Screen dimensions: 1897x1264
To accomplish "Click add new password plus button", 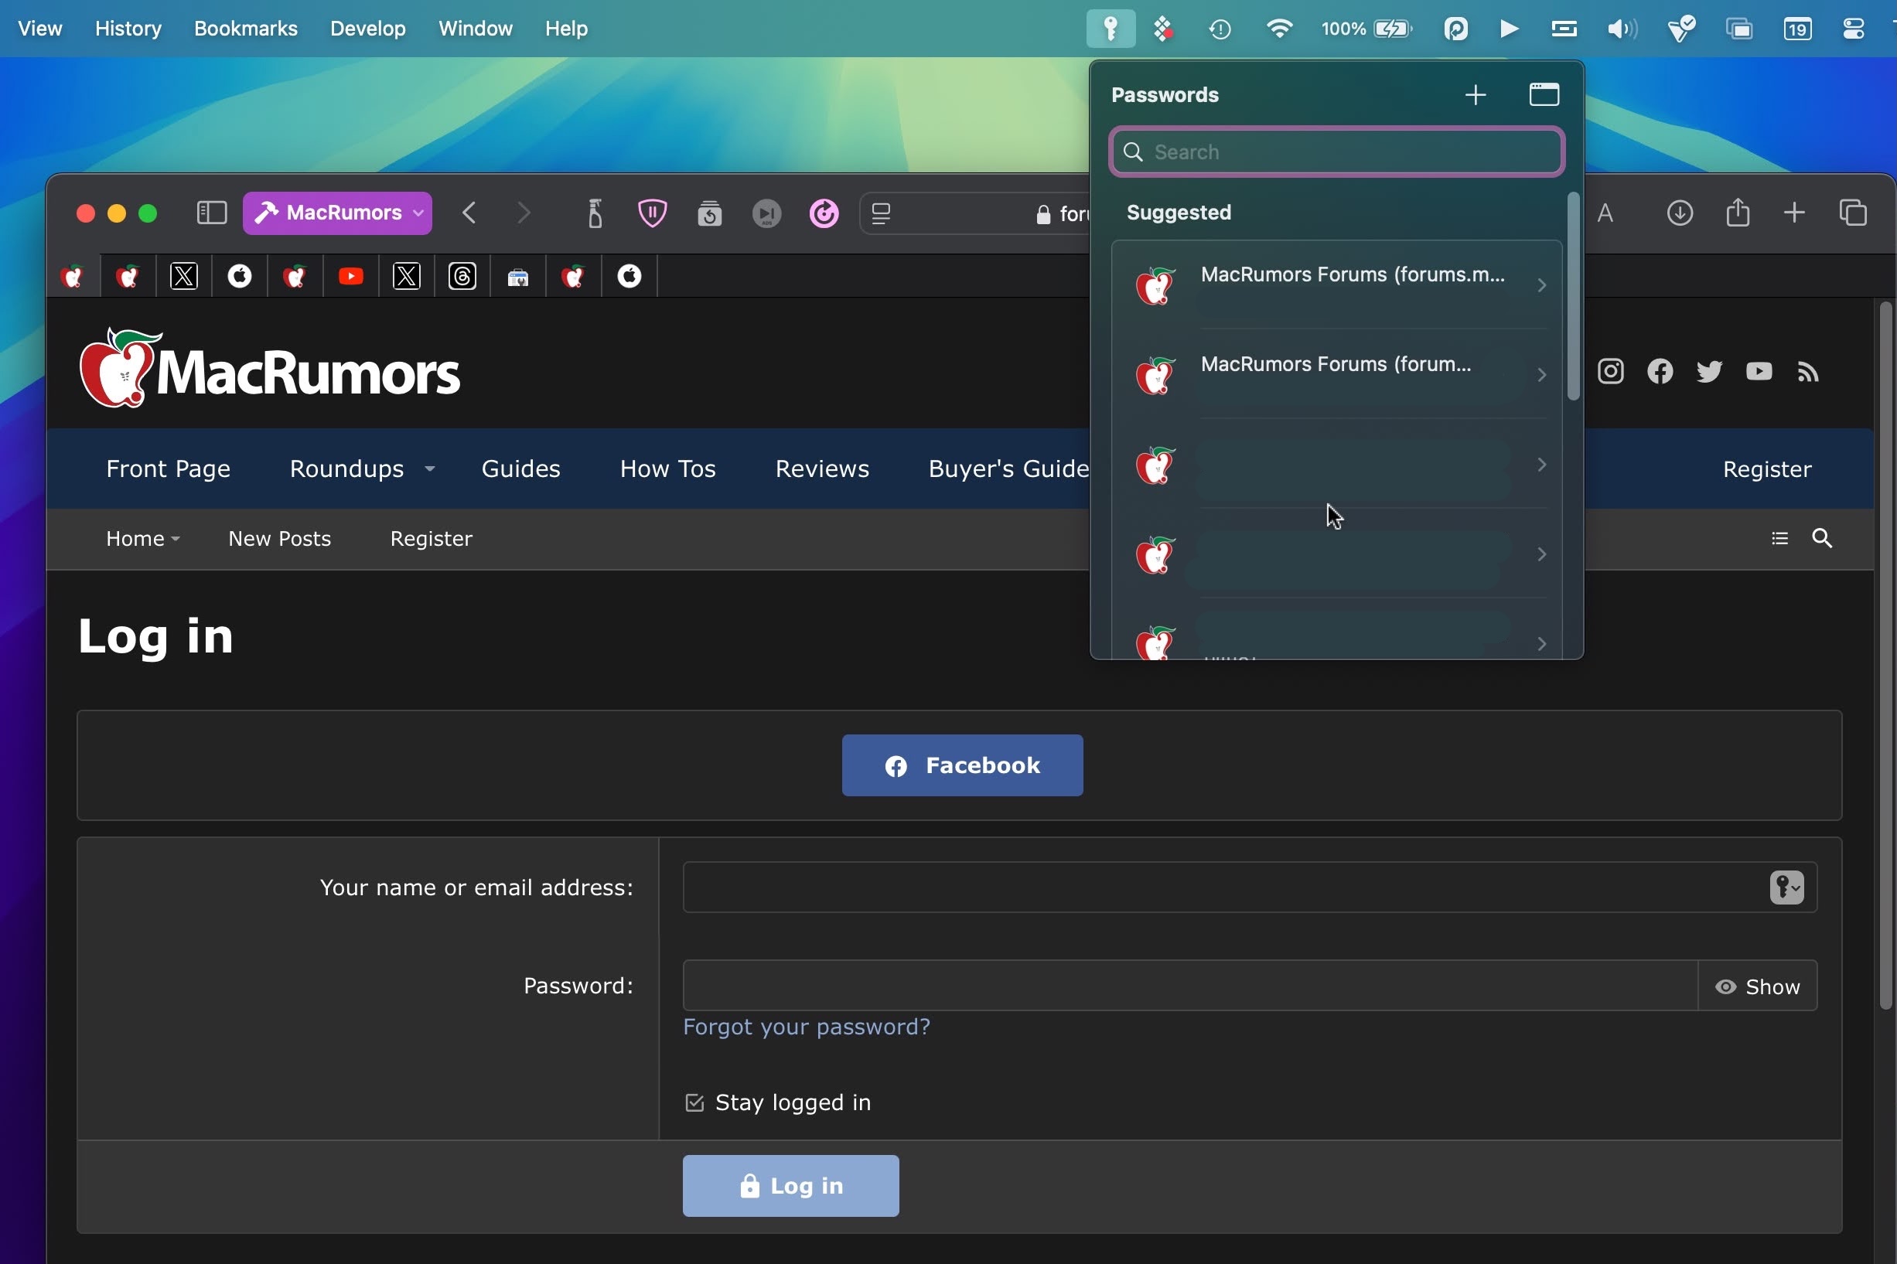I will point(1474,94).
